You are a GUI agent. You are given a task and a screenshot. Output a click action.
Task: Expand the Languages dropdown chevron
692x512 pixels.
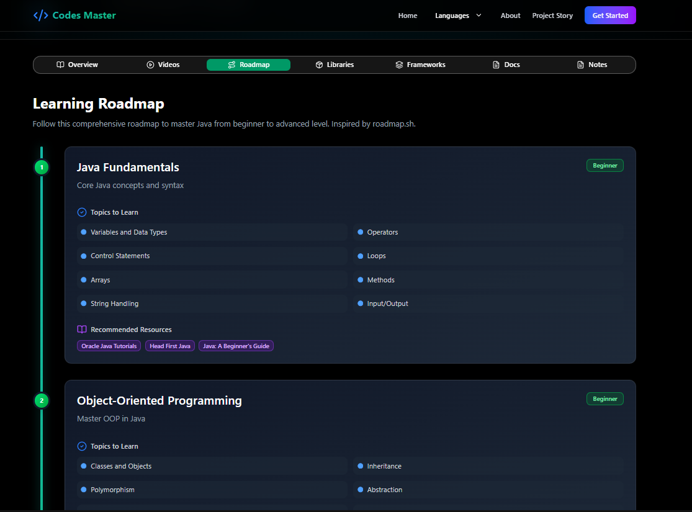479,16
